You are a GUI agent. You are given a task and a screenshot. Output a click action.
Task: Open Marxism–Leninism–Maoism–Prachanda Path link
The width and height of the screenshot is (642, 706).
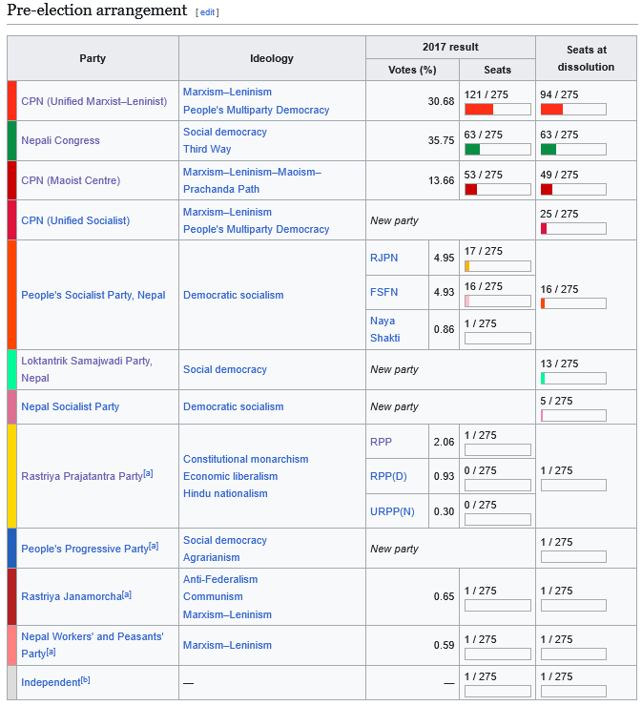tap(252, 180)
